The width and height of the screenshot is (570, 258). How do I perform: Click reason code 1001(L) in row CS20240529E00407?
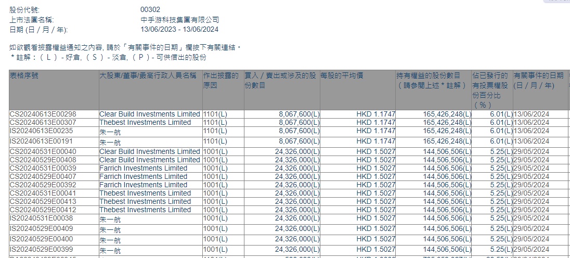click(x=215, y=177)
